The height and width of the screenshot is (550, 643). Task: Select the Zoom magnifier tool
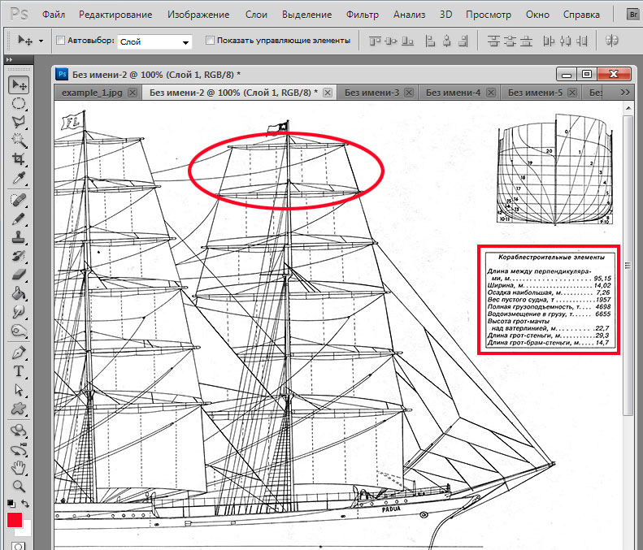tap(18, 487)
